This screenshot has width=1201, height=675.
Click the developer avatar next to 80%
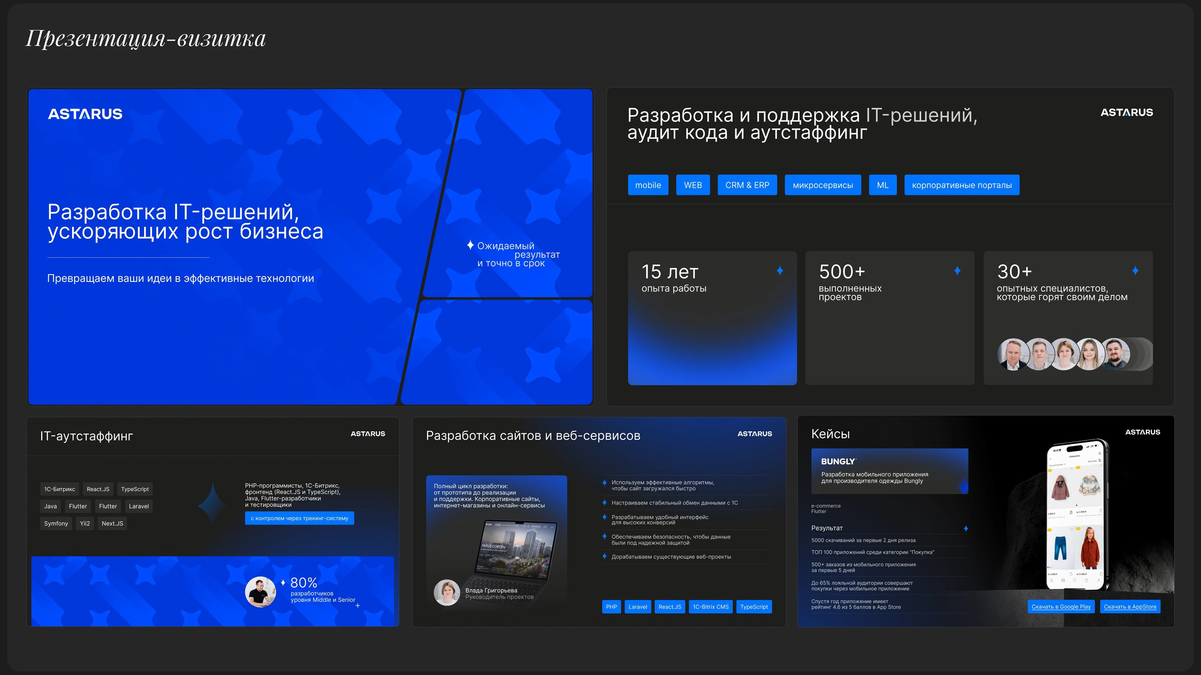(x=261, y=592)
